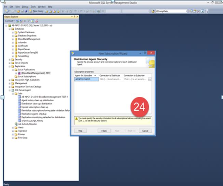Viewport: 223px width, 186px height.
Task: Open the Edit menu
Action: 11,7
